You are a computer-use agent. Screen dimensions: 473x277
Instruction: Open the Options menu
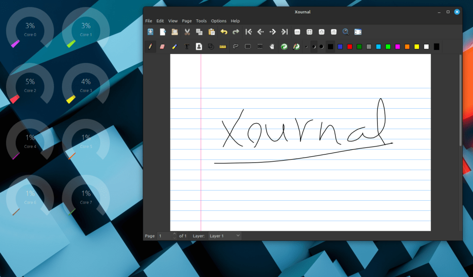(x=218, y=21)
